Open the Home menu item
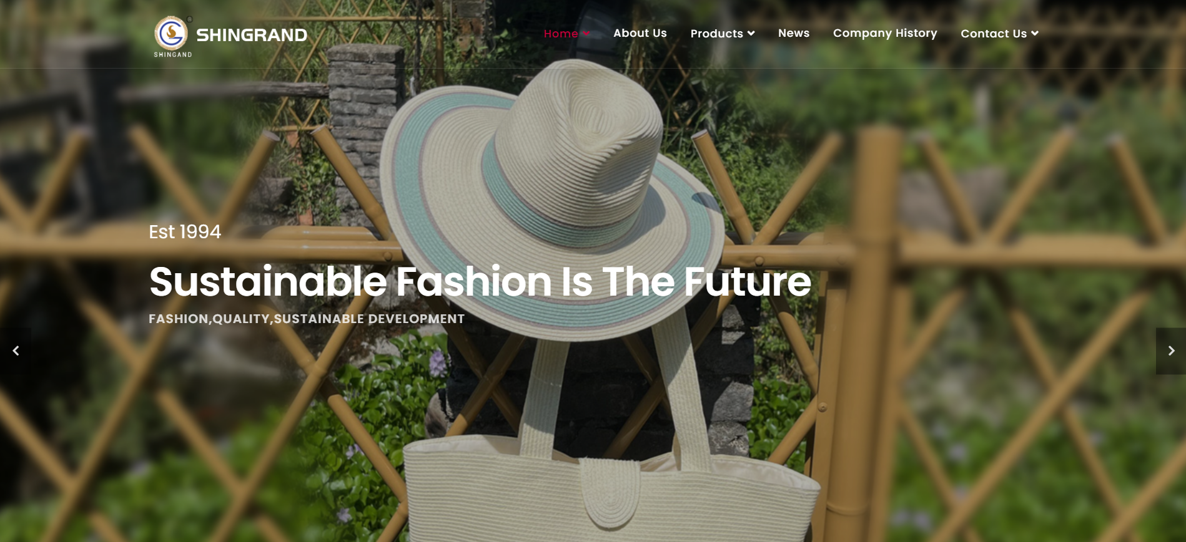Viewport: 1186px width, 542px height. (x=560, y=34)
